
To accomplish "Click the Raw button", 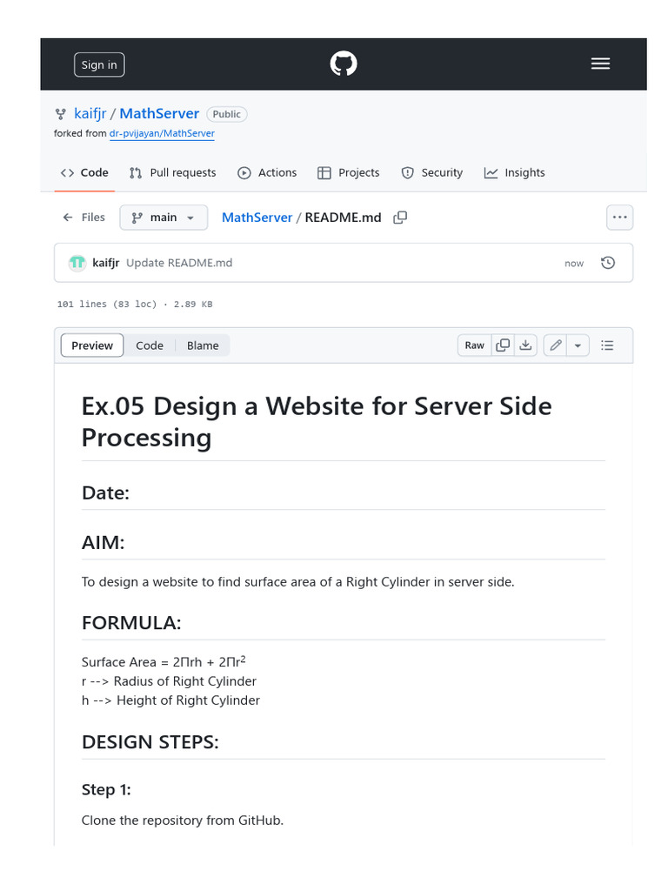I will click(474, 345).
